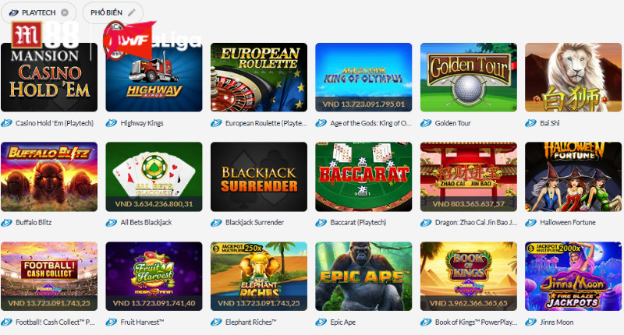624x335 pixels.
Task: Click the Playtech icon beside Golden Tour
Action: tap(426, 123)
